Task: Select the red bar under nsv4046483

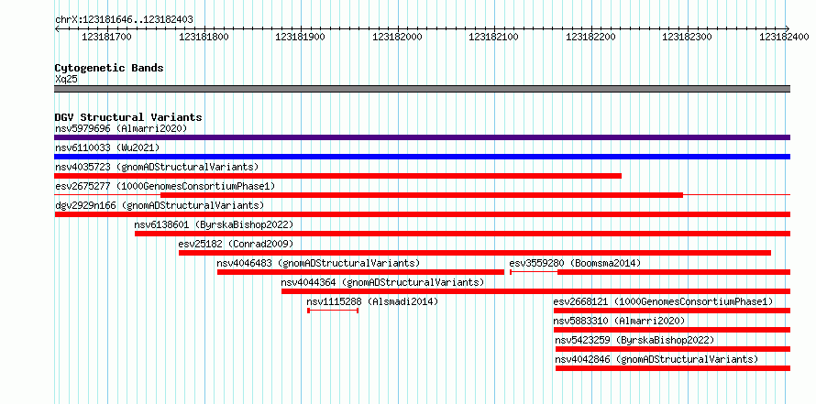Action: (360, 272)
